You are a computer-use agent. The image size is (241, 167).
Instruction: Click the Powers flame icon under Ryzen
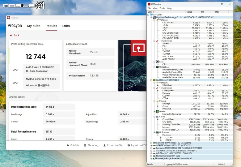click(x=157, y=101)
